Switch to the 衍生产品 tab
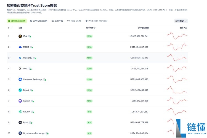This screenshot has width=207, height=138. click(x=57, y=21)
